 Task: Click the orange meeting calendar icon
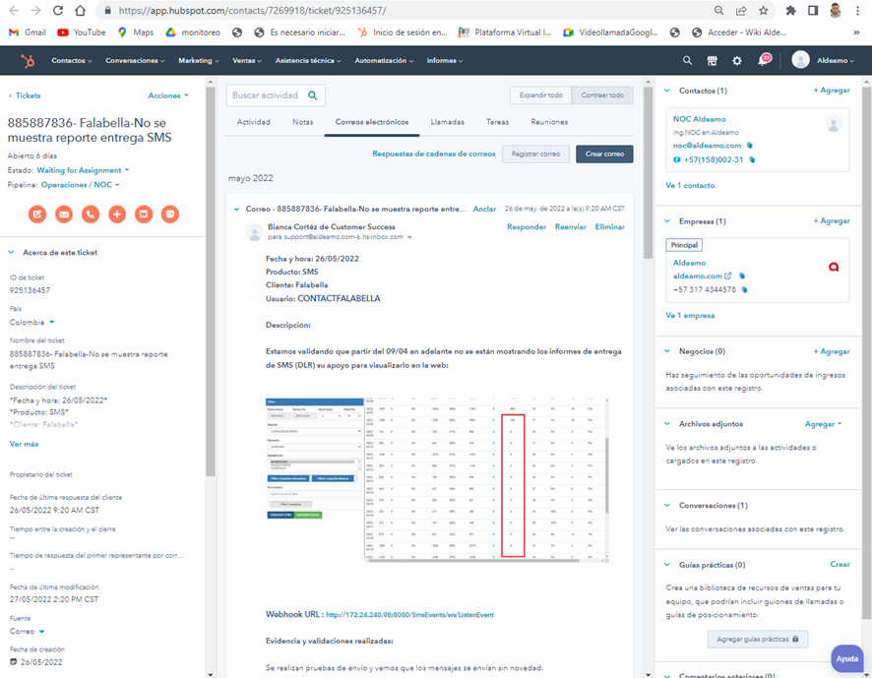[170, 215]
